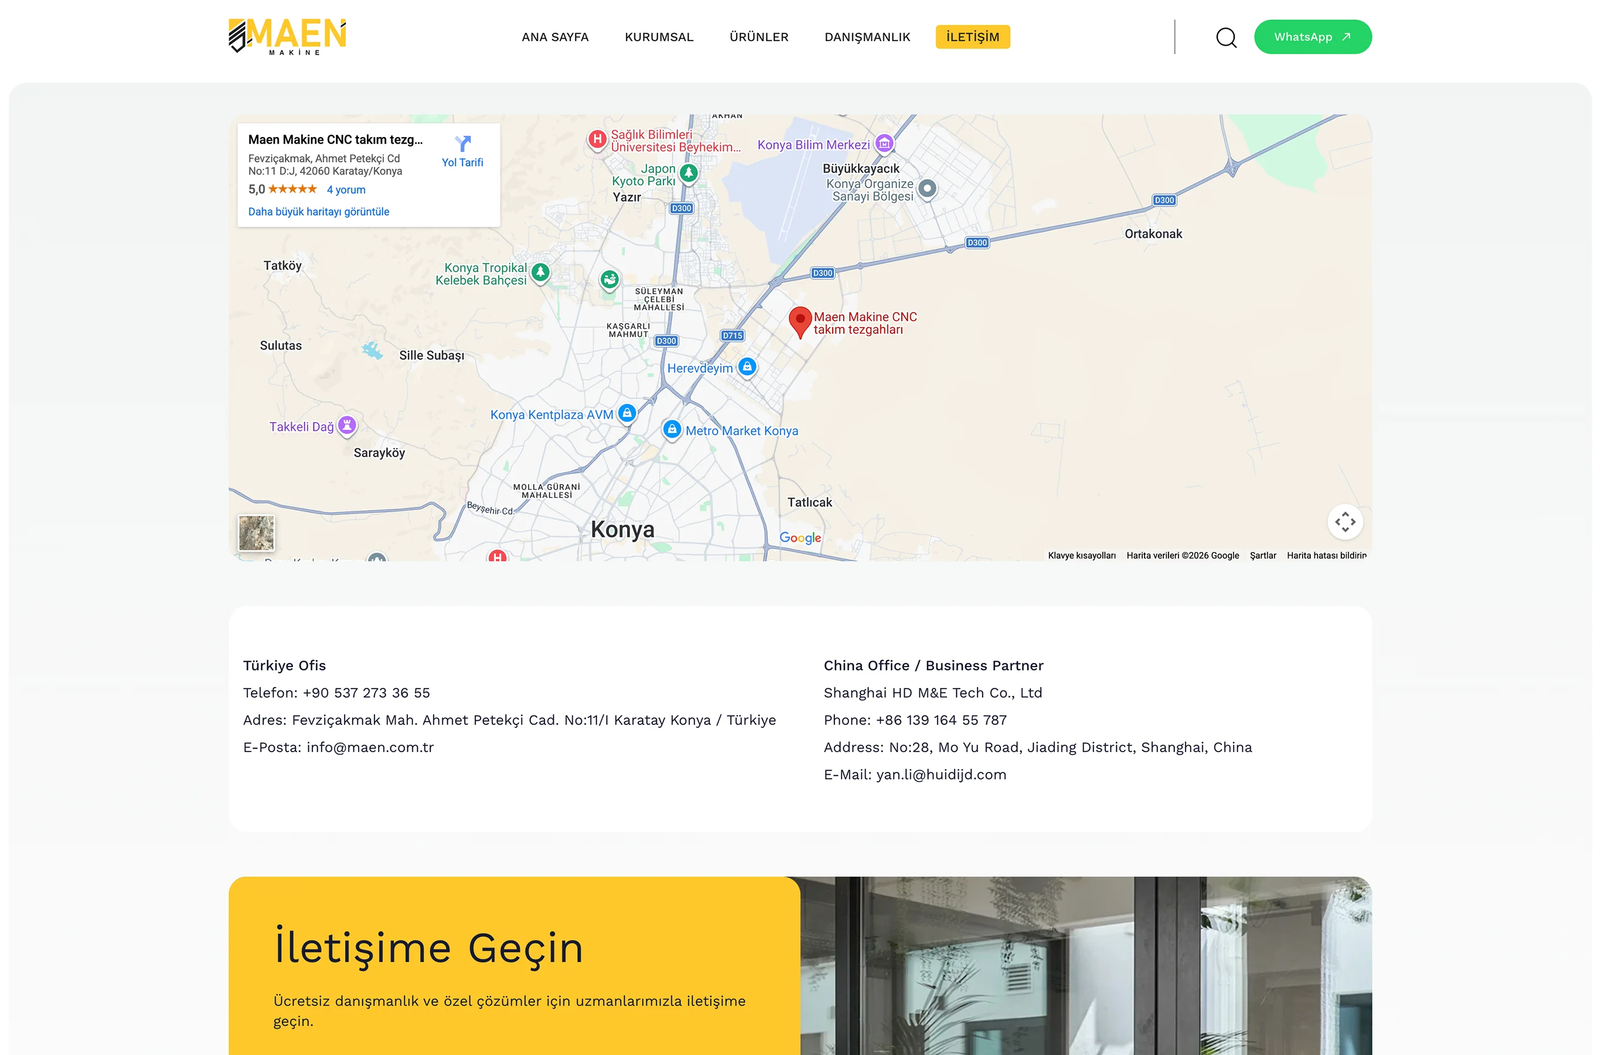Open the 4 yorum reviews link
The height and width of the screenshot is (1055, 1601).
coord(346,190)
